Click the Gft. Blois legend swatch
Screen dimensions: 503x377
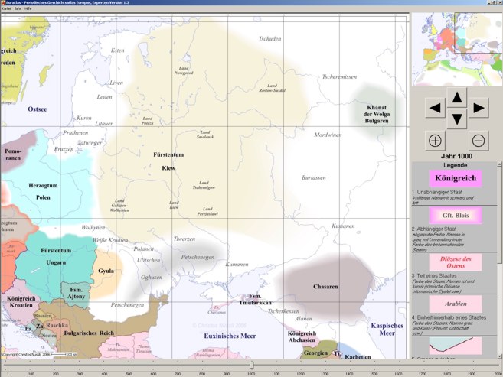click(456, 215)
